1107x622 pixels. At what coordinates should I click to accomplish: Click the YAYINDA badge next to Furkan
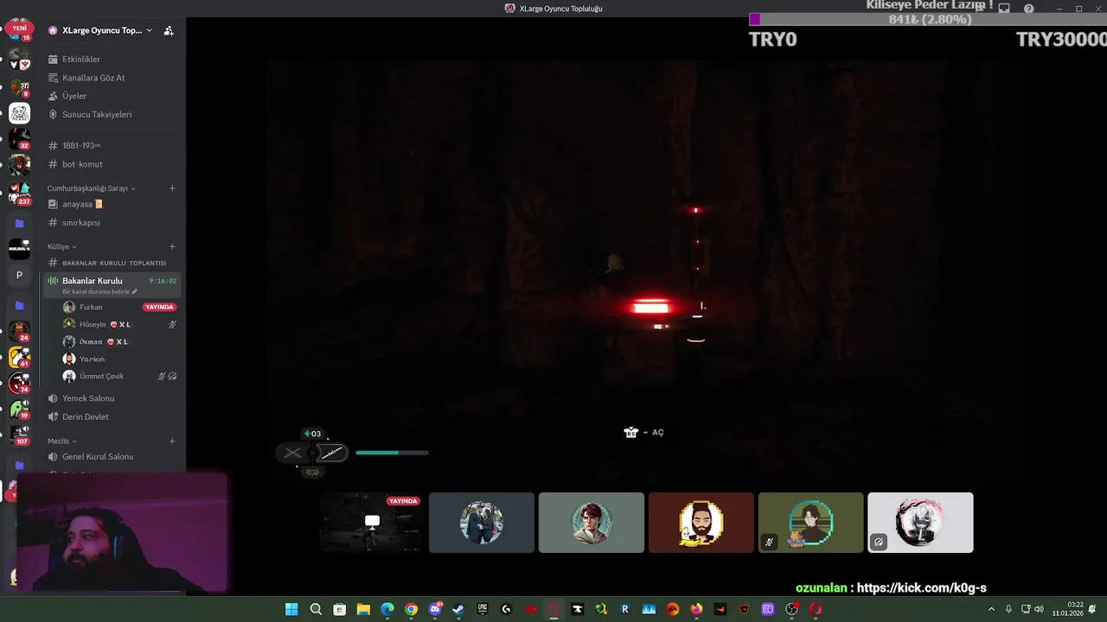159,307
